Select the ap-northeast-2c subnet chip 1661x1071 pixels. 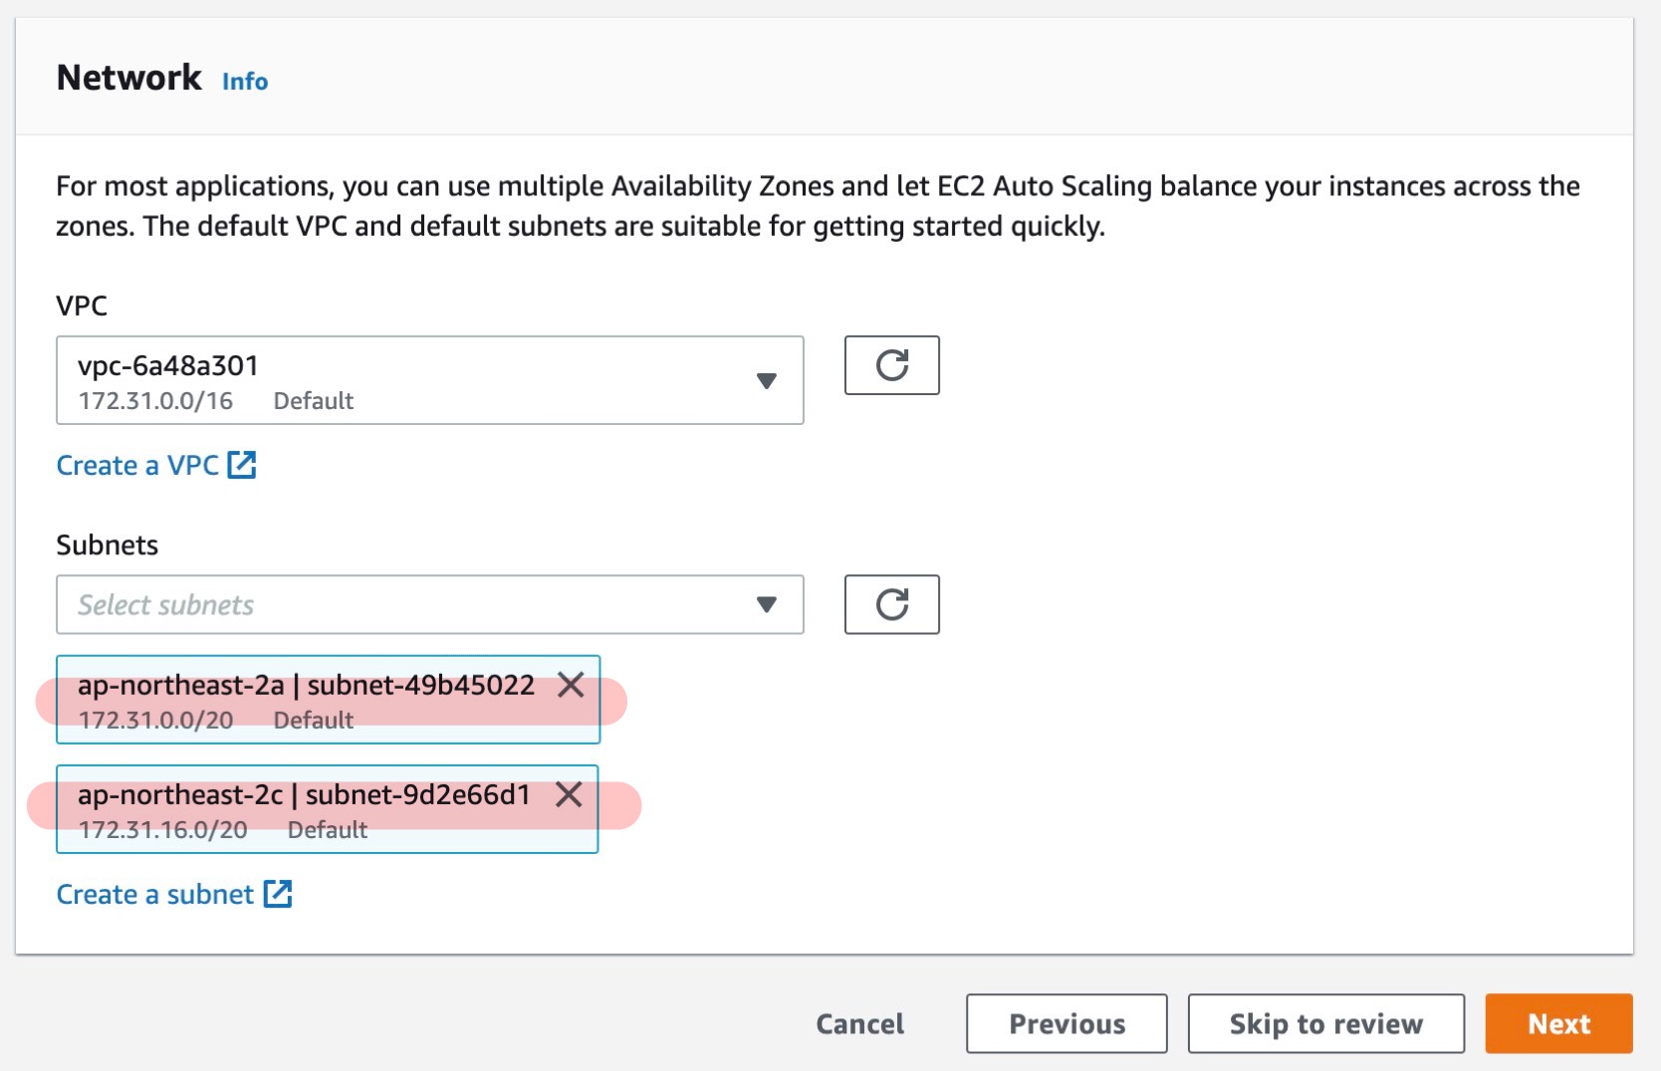click(299, 811)
